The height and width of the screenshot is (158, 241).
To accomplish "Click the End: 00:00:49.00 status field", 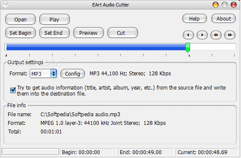I will pyautogui.click(x=146, y=152).
